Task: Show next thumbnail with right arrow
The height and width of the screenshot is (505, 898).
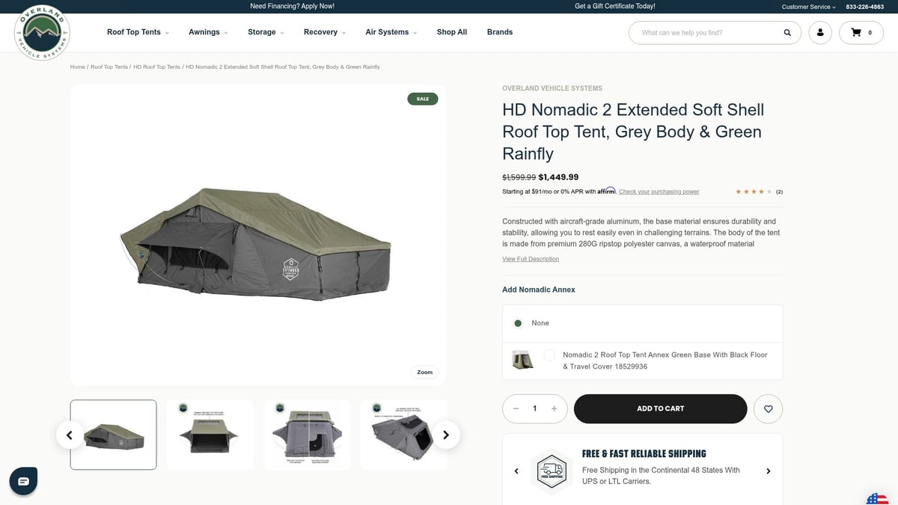Action: 446,435
